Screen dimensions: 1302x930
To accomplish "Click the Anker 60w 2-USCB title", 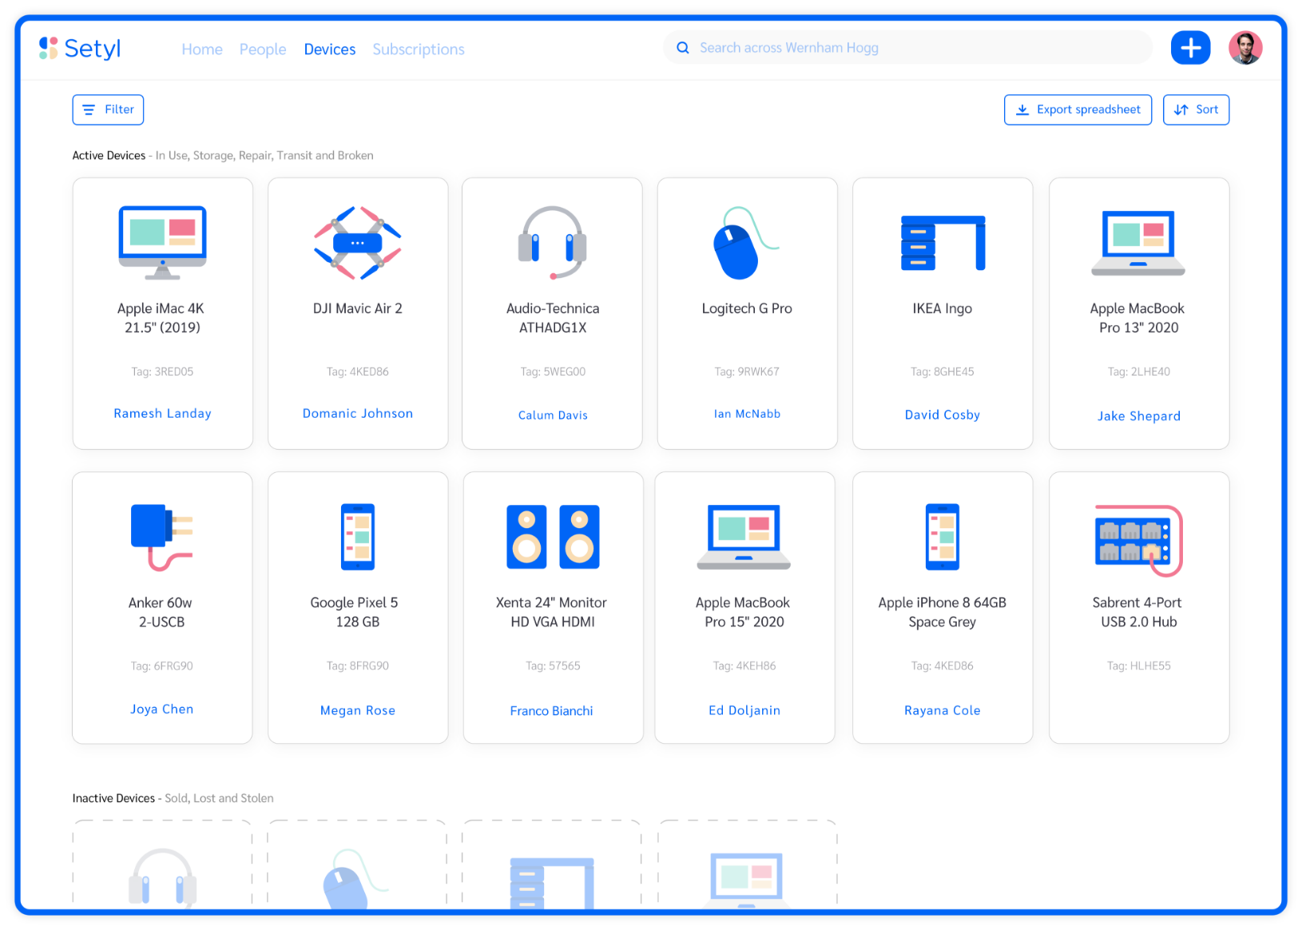I will coord(161,612).
